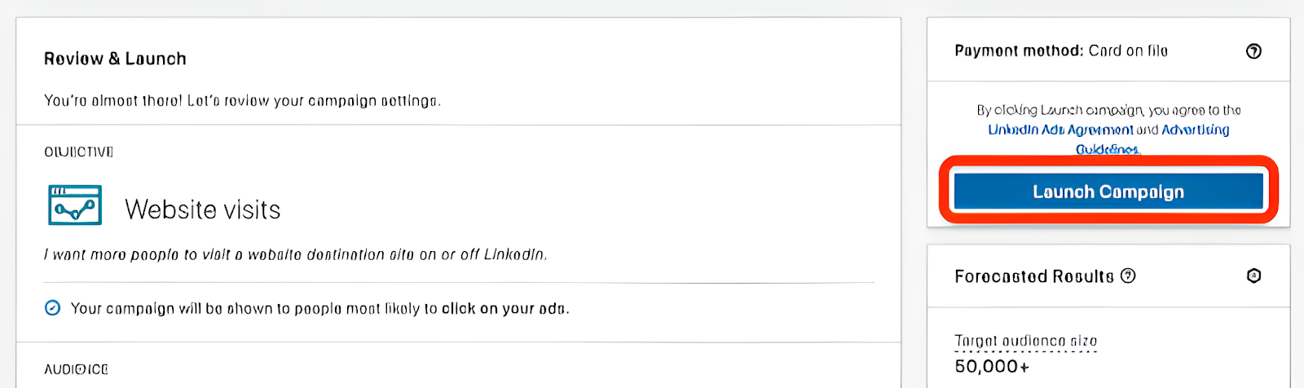1304x388 pixels.
Task: Click the Website visits objective icon
Action: pyautogui.click(x=75, y=205)
